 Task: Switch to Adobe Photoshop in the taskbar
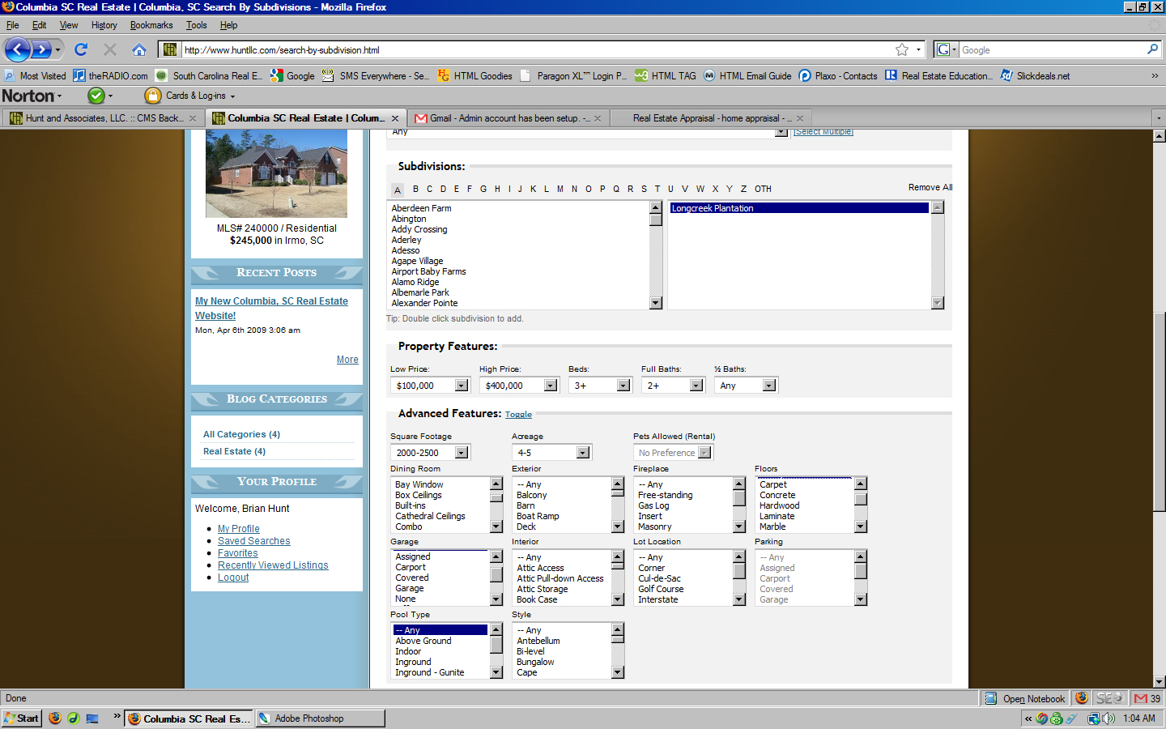(320, 718)
